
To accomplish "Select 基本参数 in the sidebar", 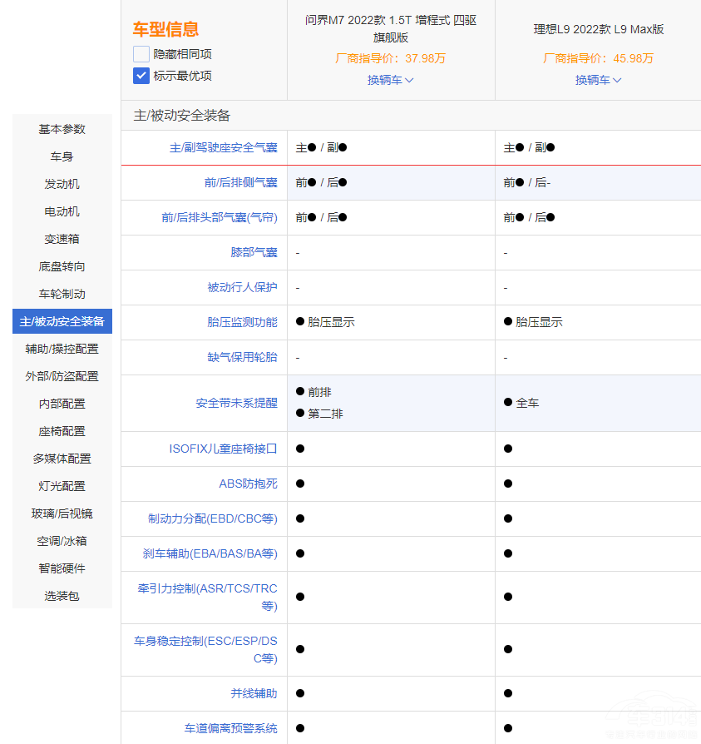I will coord(62,129).
